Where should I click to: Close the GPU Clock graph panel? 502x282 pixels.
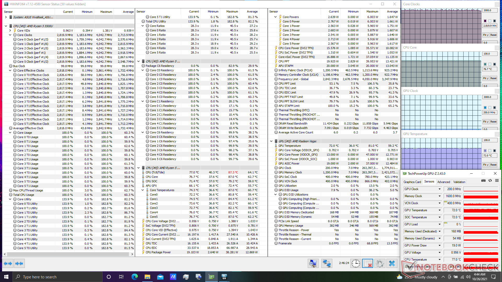[x=497, y=91]
